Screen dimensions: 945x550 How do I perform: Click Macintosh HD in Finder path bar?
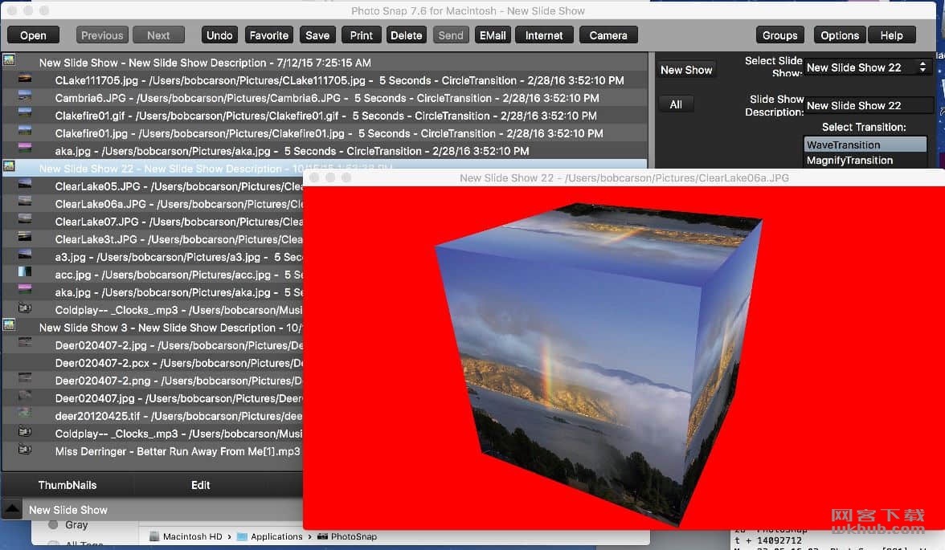point(186,536)
